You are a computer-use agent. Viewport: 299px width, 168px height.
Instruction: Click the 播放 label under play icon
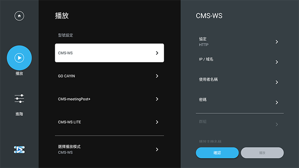coord(19,73)
